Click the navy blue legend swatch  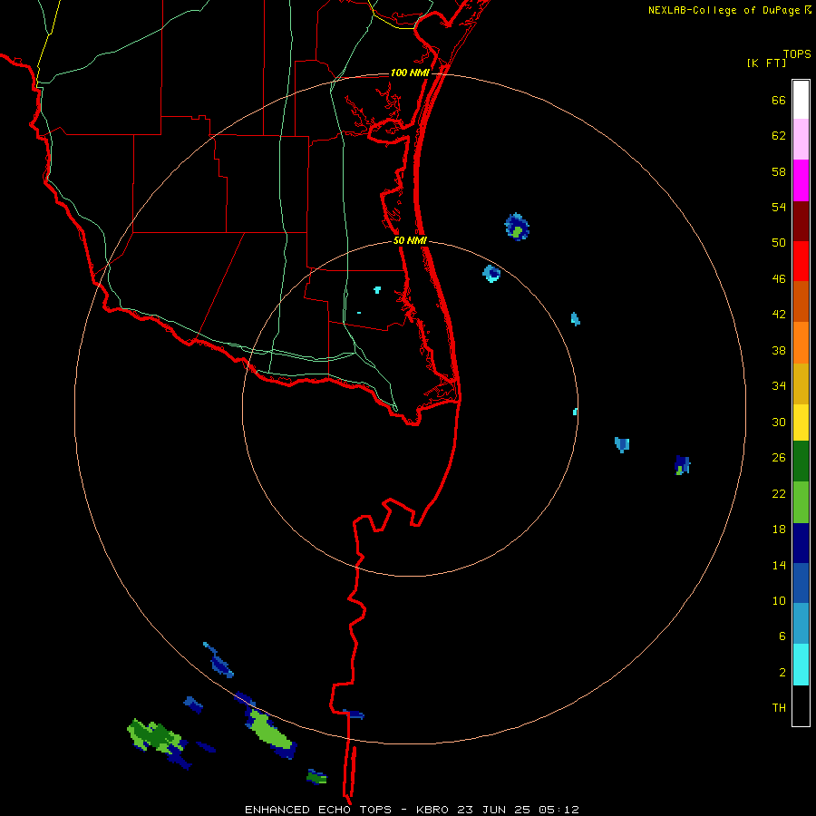click(x=801, y=543)
